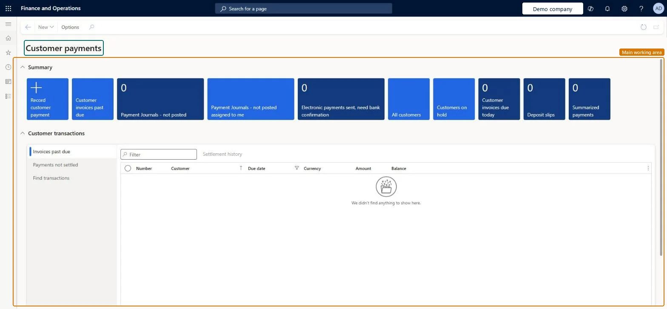667x309 pixels.
Task: Click the Search for a page box
Action: (x=304, y=9)
